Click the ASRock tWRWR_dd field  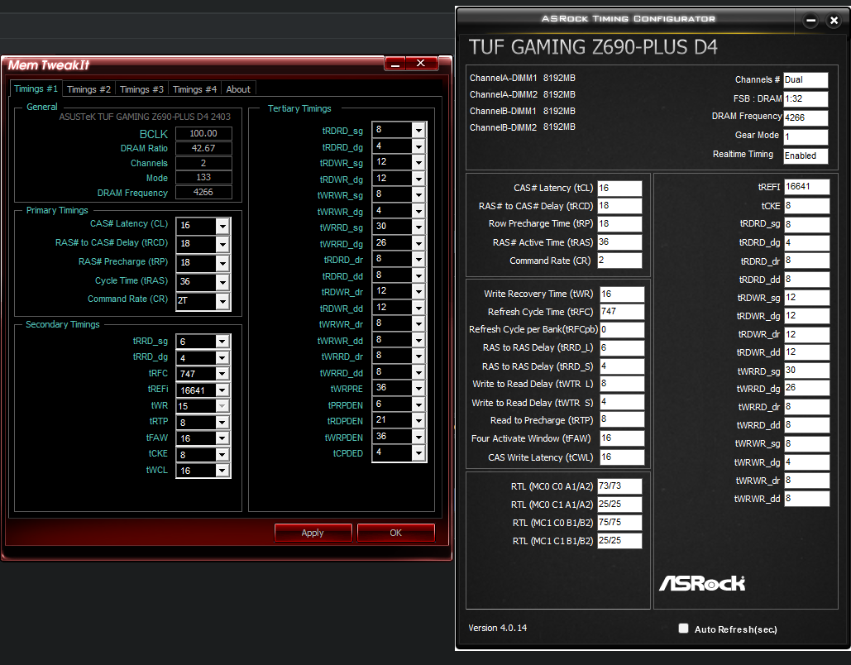(807, 499)
